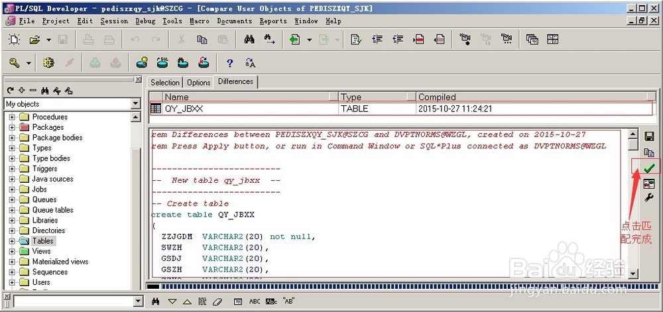The height and width of the screenshot is (312, 663).
Task: Expand the Tables folder node
Action: 12,241
